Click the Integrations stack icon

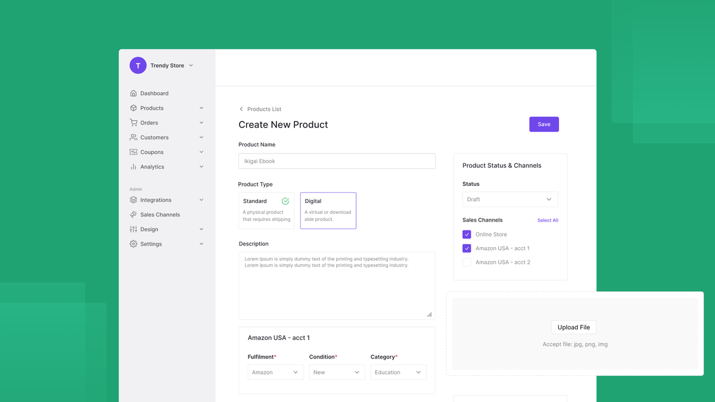point(133,200)
